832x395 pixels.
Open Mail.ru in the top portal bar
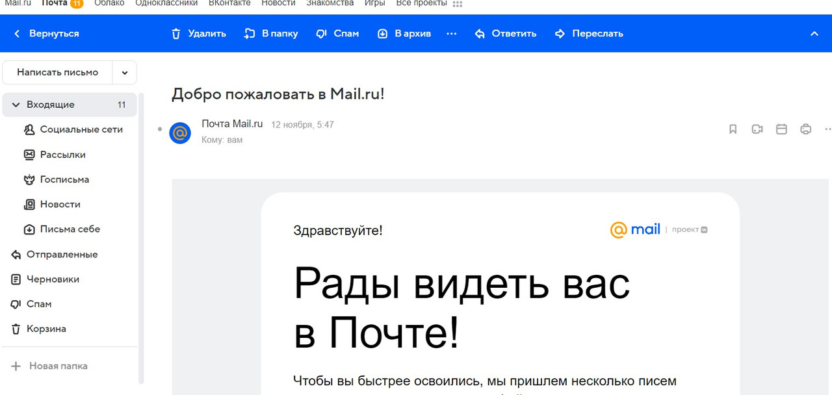18,3
